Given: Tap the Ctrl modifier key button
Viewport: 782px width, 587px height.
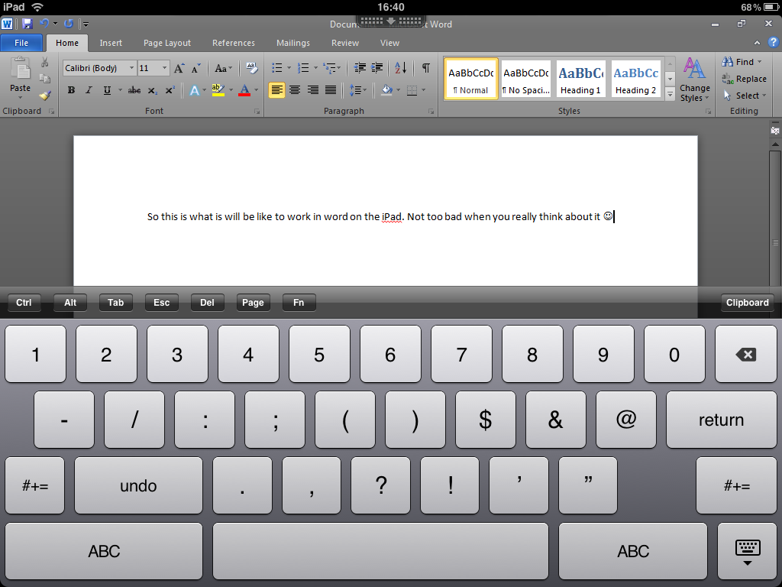Looking at the screenshot, I should click(24, 303).
